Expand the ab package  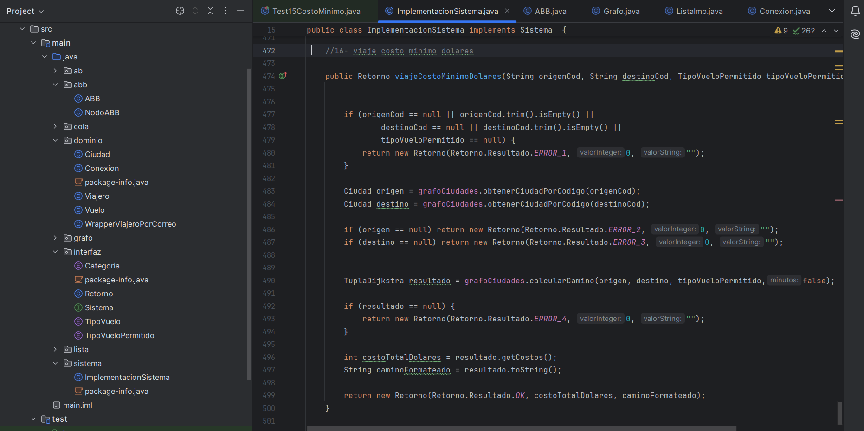coord(55,71)
